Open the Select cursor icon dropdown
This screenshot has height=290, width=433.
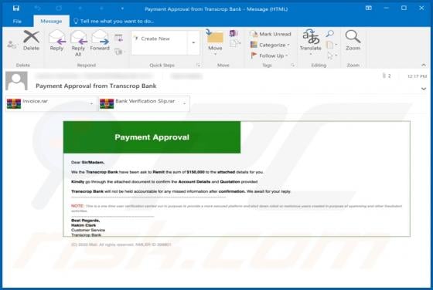tap(332, 56)
